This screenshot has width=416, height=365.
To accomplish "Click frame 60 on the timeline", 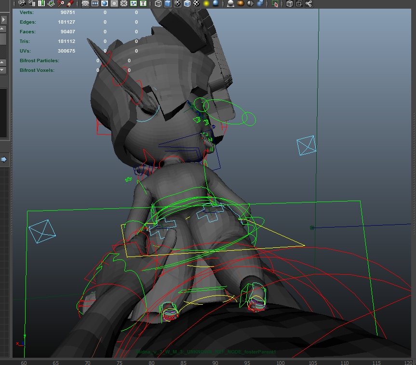I will coord(24,363).
